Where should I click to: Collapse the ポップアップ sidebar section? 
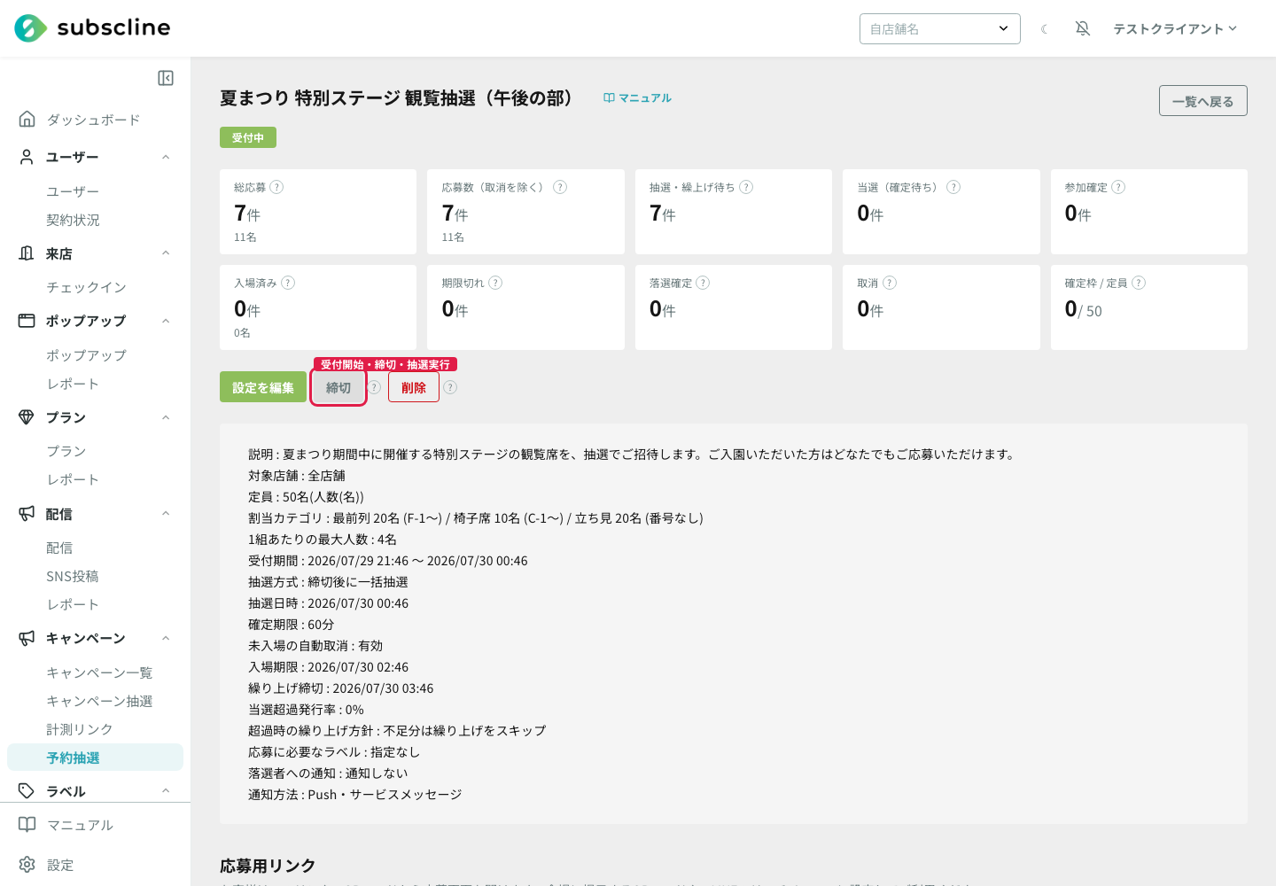tap(166, 321)
